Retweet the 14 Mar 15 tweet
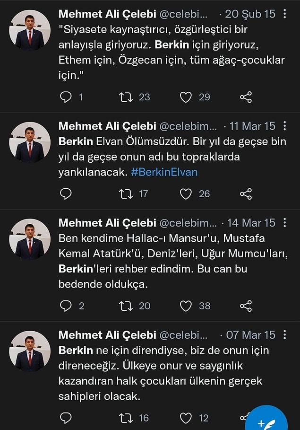 126,306
